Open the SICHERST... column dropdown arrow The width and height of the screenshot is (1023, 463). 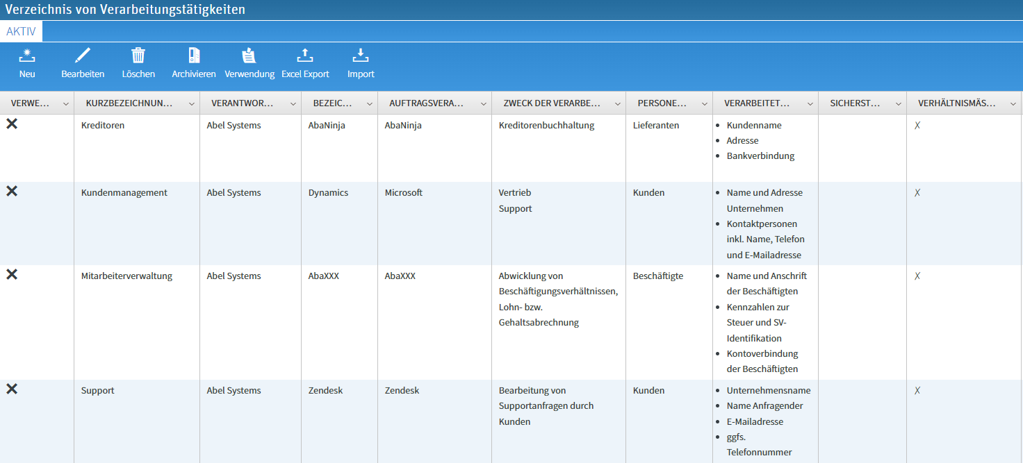(x=899, y=103)
